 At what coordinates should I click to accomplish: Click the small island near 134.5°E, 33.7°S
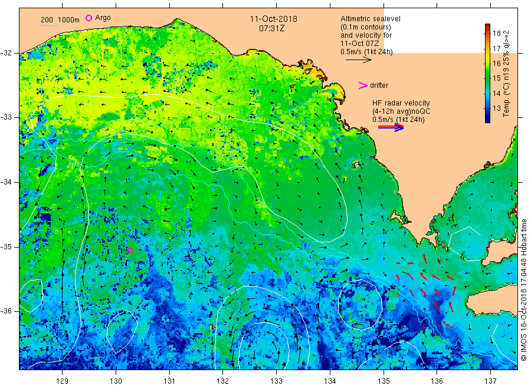point(356,164)
